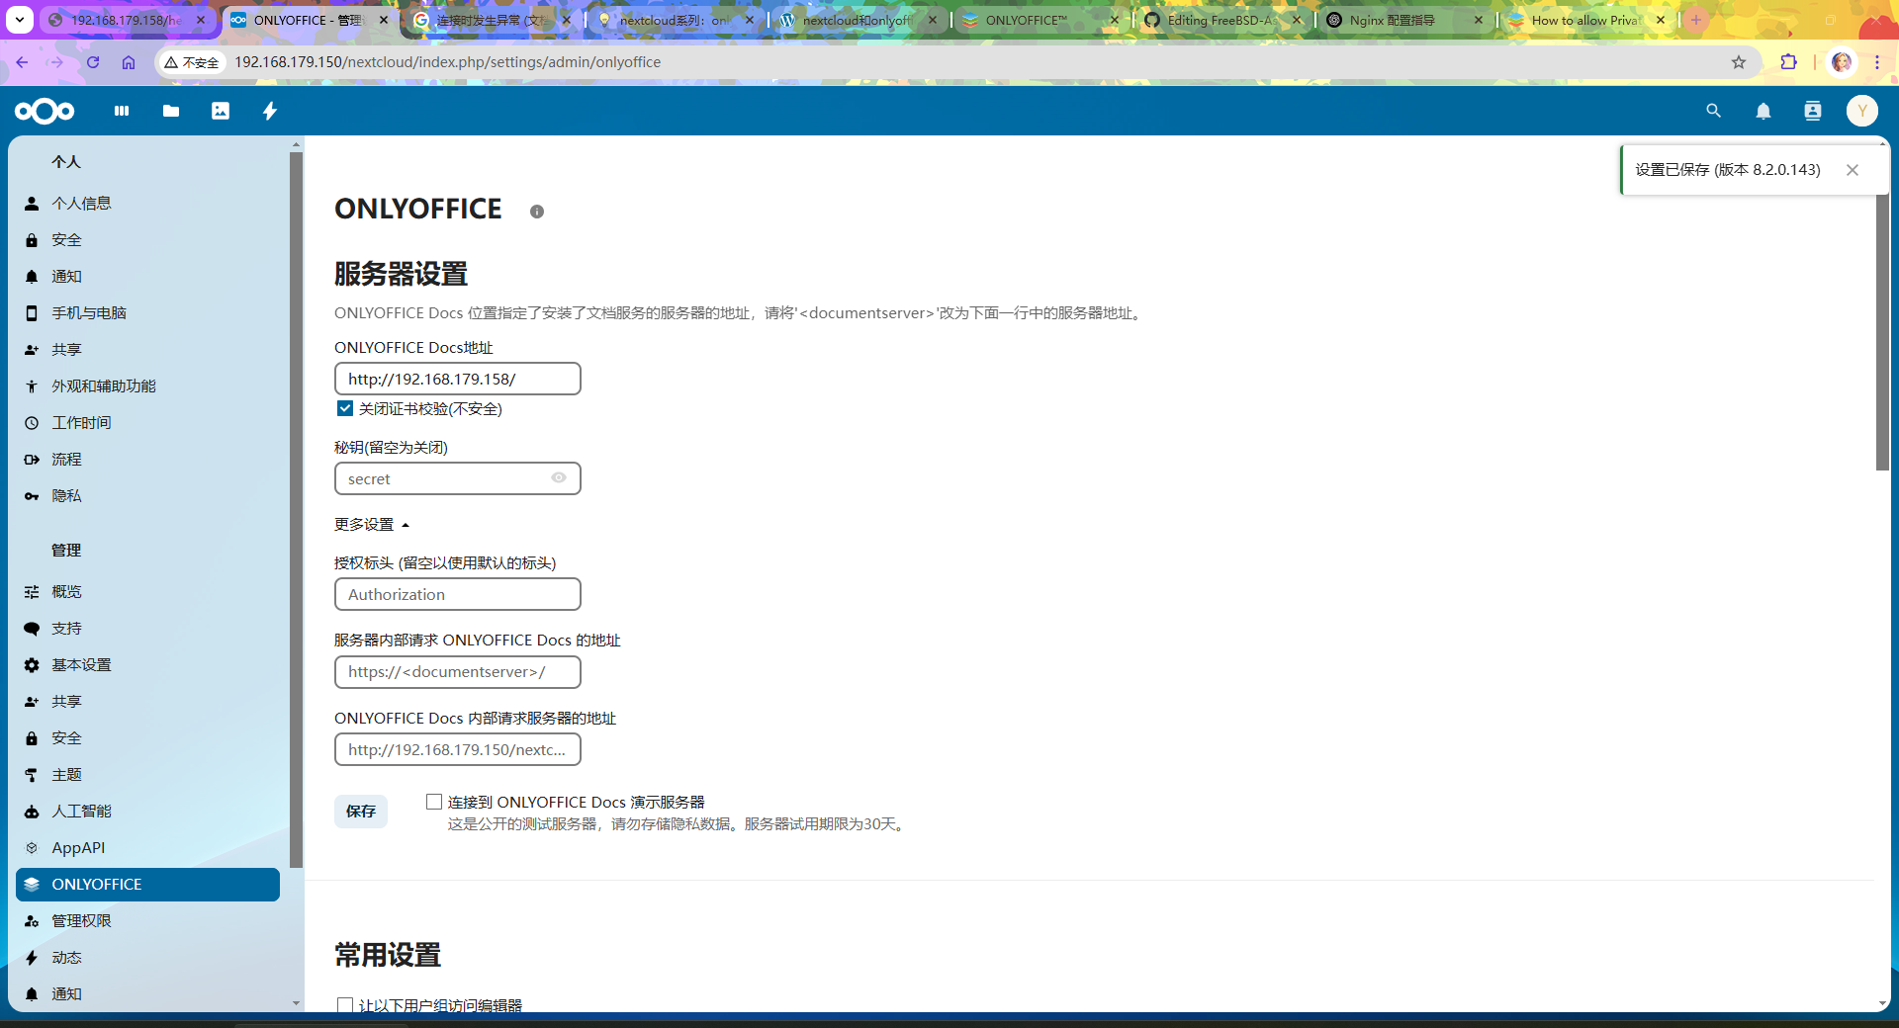
Task: Open the Dashboard app icon in header
Action: [x=122, y=112]
